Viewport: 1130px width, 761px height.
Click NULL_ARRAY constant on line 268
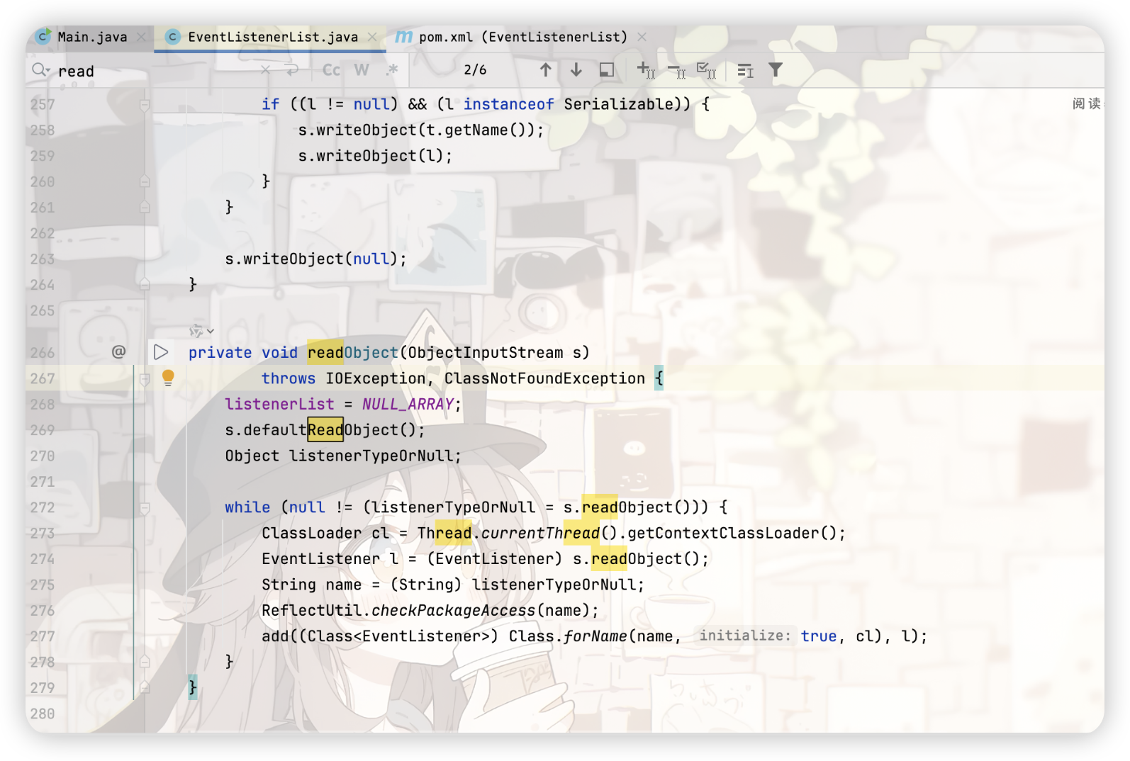click(408, 404)
